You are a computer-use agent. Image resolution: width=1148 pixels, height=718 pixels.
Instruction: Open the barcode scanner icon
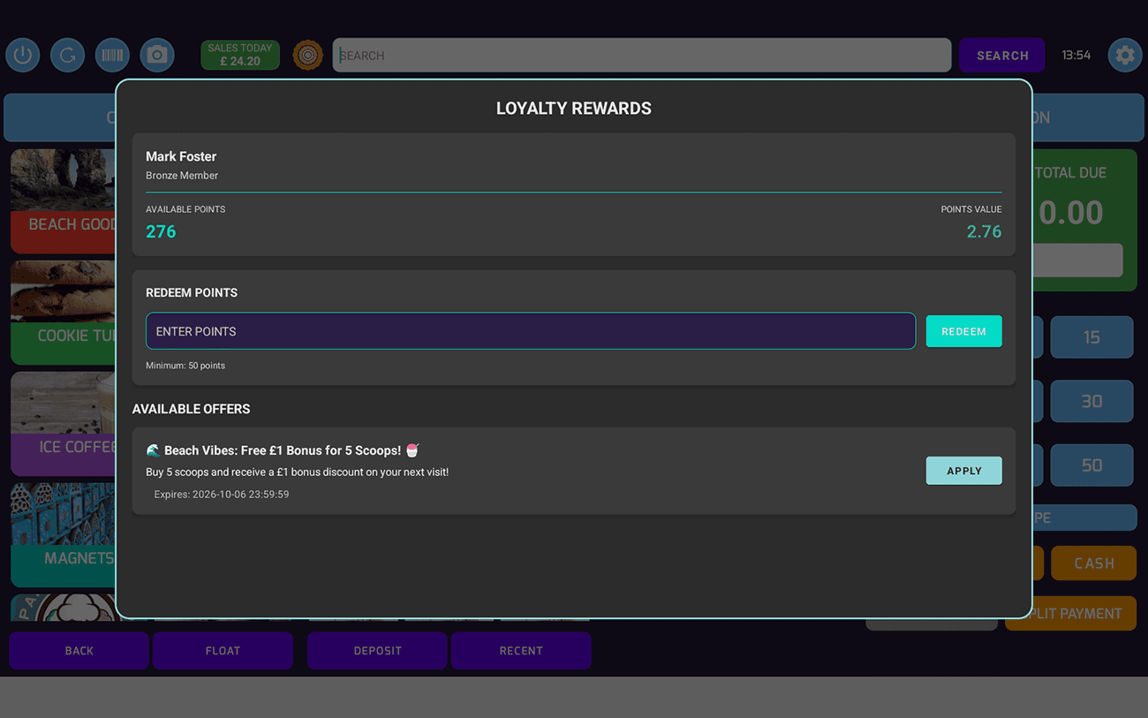pyautogui.click(x=112, y=55)
